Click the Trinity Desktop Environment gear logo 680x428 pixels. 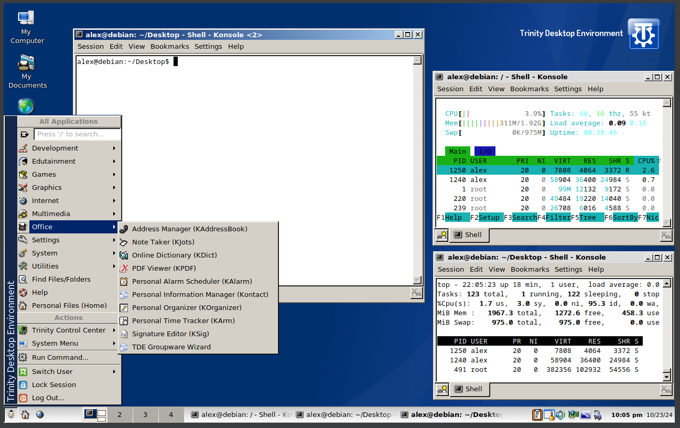coord(643,34)
